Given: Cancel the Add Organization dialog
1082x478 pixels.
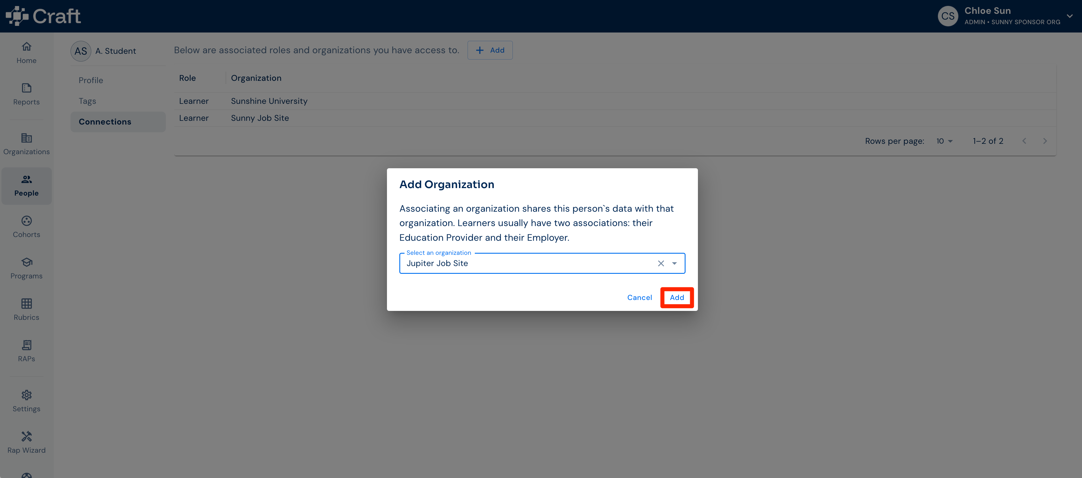Looking at the screenshot, I should click(639, 298).
